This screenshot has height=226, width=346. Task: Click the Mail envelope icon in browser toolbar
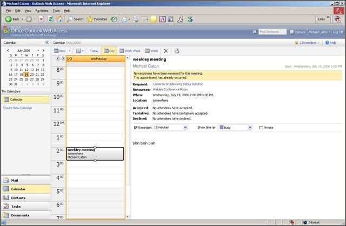[124, 19]
